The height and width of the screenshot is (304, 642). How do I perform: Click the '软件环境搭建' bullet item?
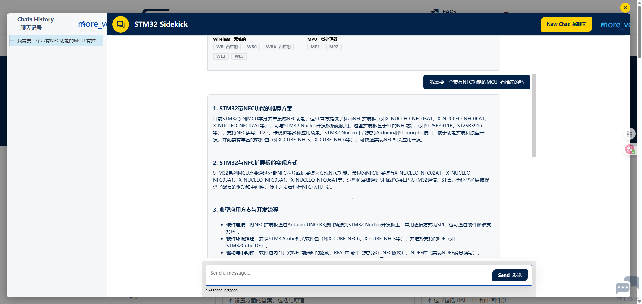[340, 242]
